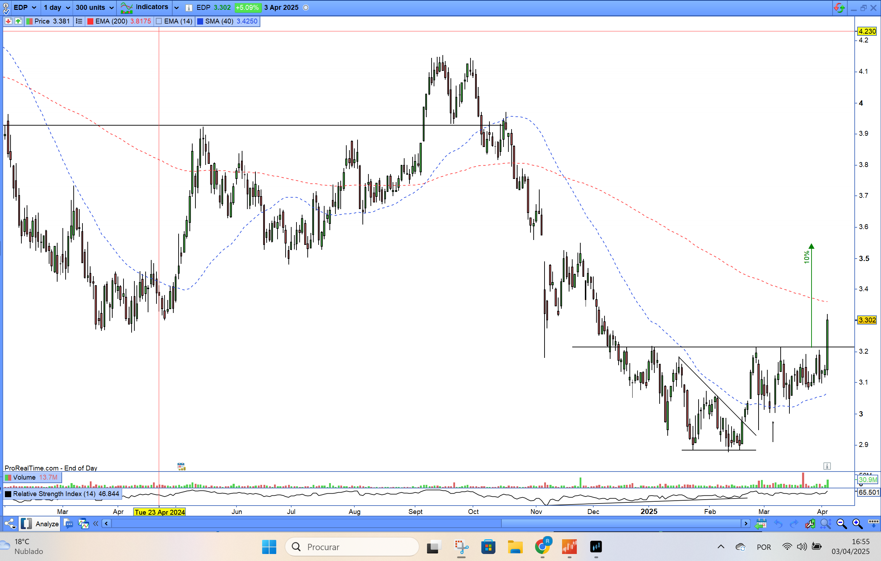Open the share chart icon
This screenshot has height=561, width=881.
coord(10,524)
